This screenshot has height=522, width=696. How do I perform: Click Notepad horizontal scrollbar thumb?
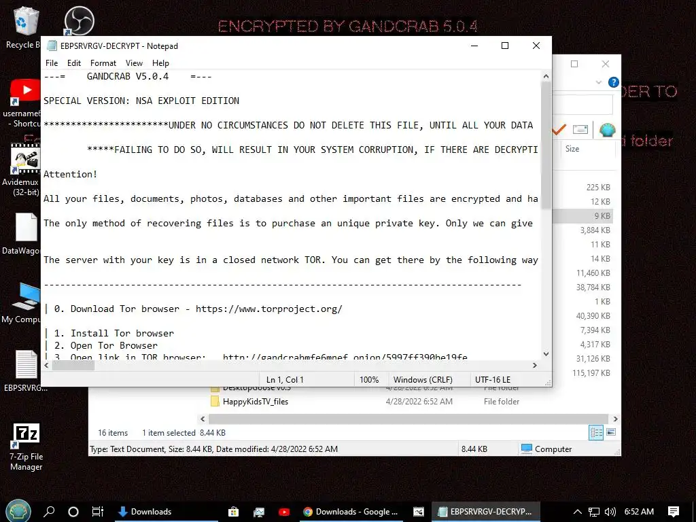tap(73, 365)
